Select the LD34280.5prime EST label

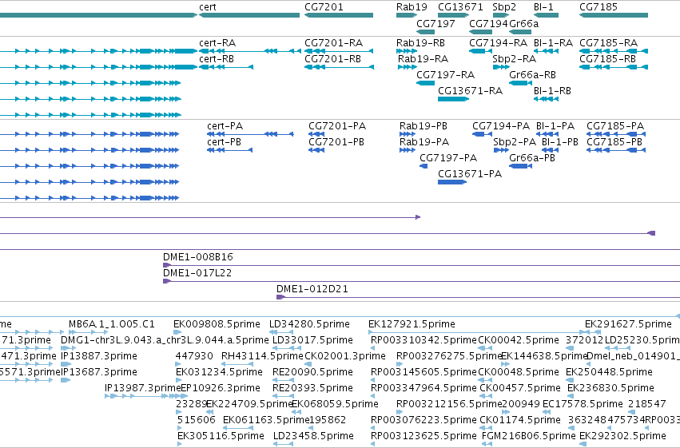tap(309, 324)
